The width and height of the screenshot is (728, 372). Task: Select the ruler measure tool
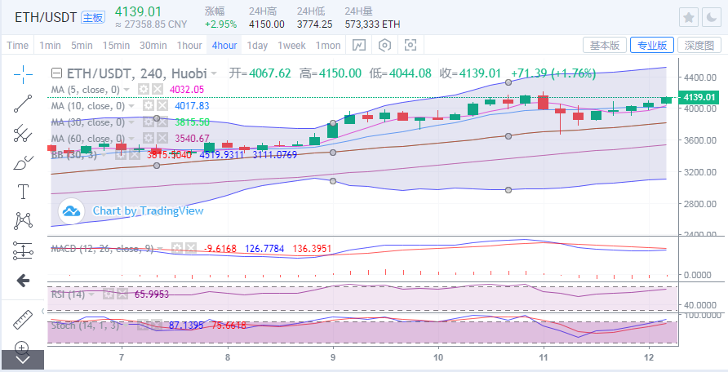coord(23,320)
